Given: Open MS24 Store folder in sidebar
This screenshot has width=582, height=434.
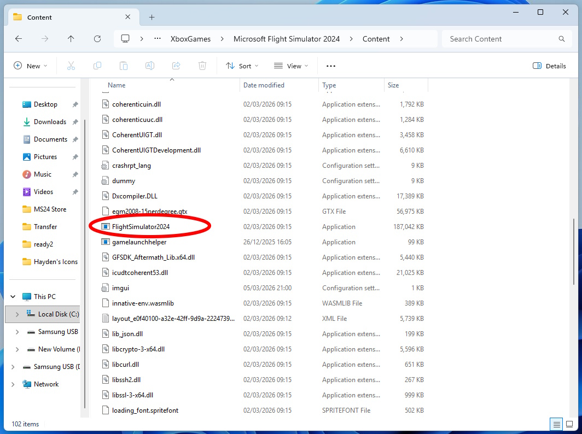Looking at the screenshot, I should (x=50, y=209).
